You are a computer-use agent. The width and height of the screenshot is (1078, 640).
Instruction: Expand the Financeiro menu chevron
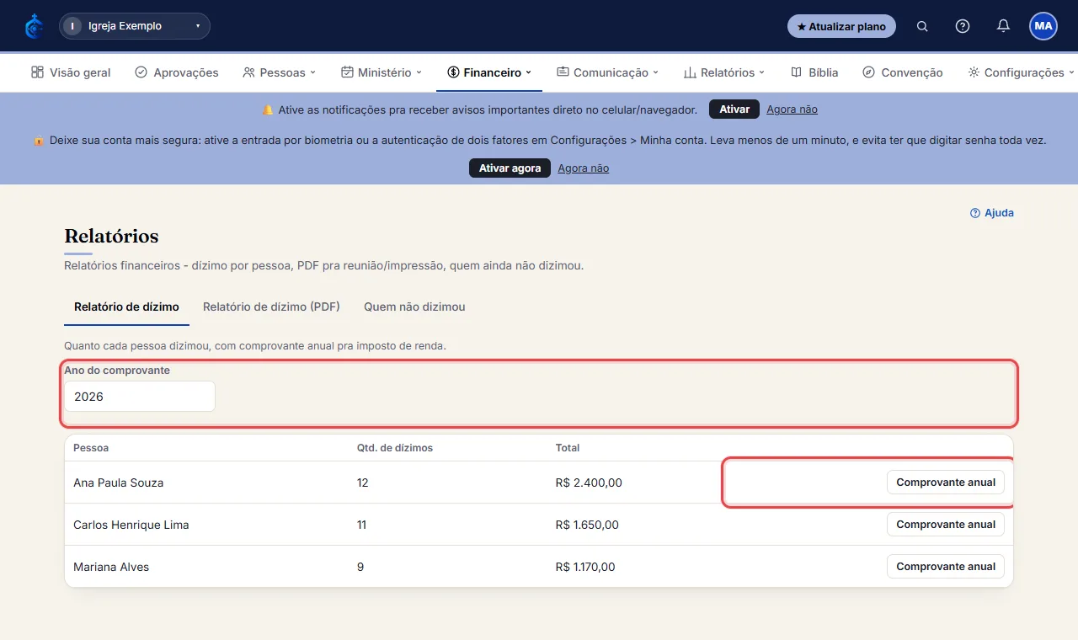pos(529,72)
